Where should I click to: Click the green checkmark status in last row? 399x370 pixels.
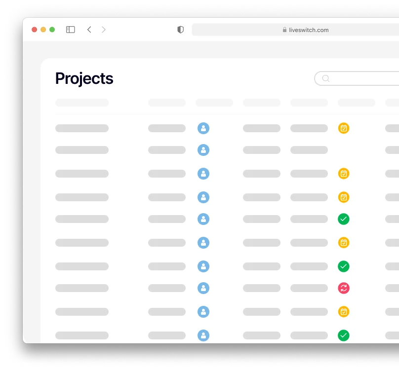[344, 335]
